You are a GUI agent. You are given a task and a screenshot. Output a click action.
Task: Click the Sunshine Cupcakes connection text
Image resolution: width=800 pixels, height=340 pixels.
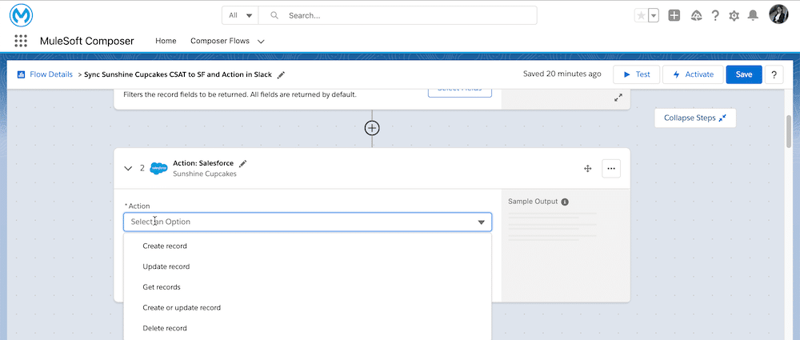tap(205, 174)
